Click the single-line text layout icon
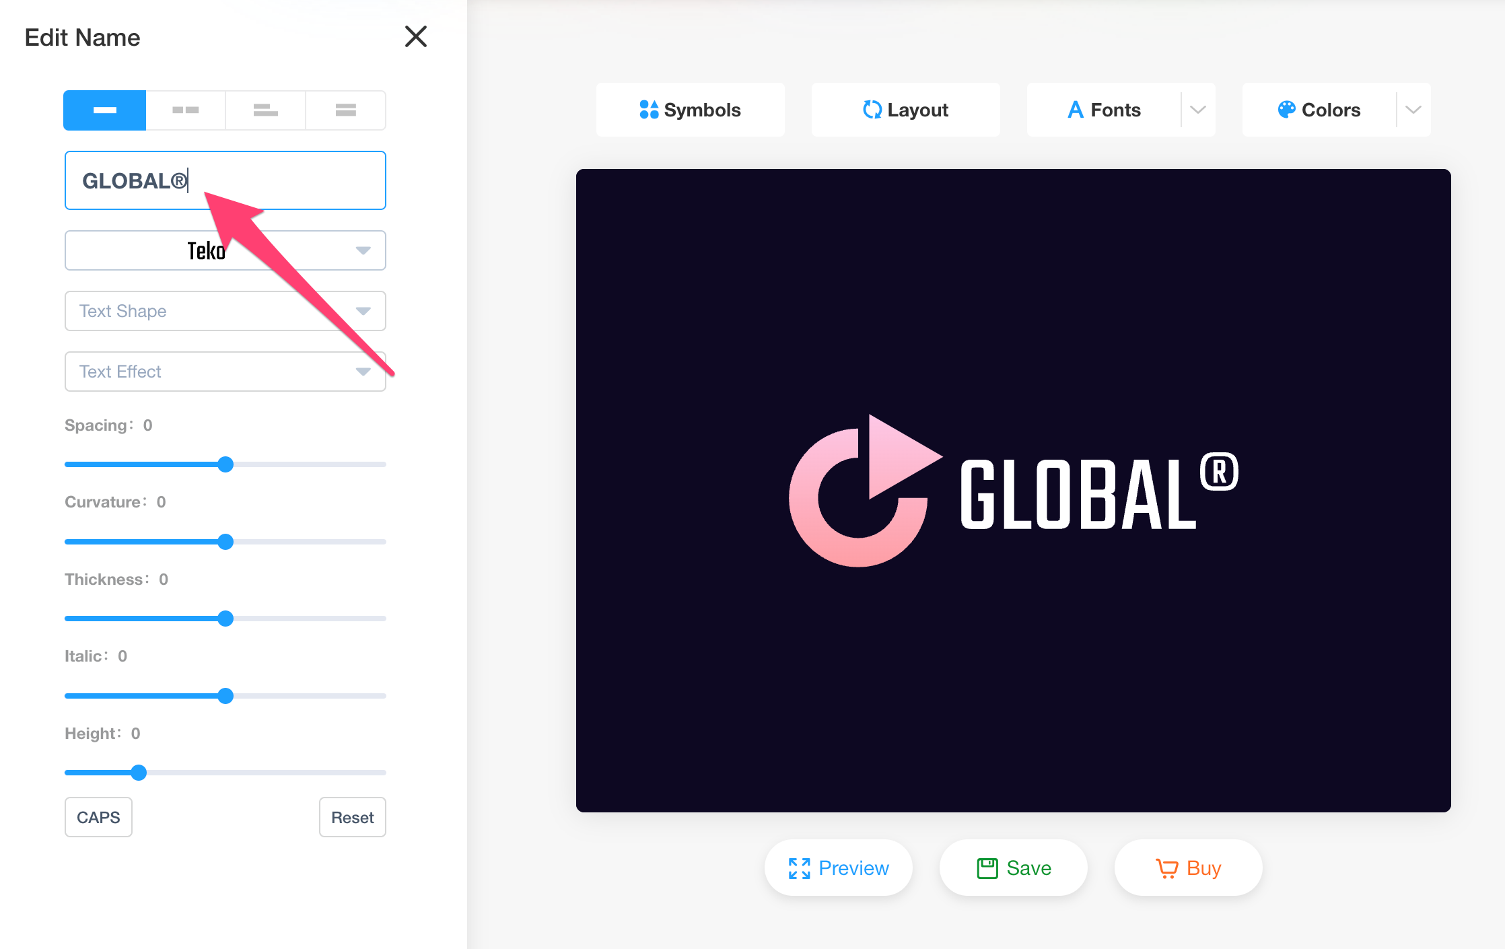This screenshot has width=1505, height=949. tap(106, 109)
